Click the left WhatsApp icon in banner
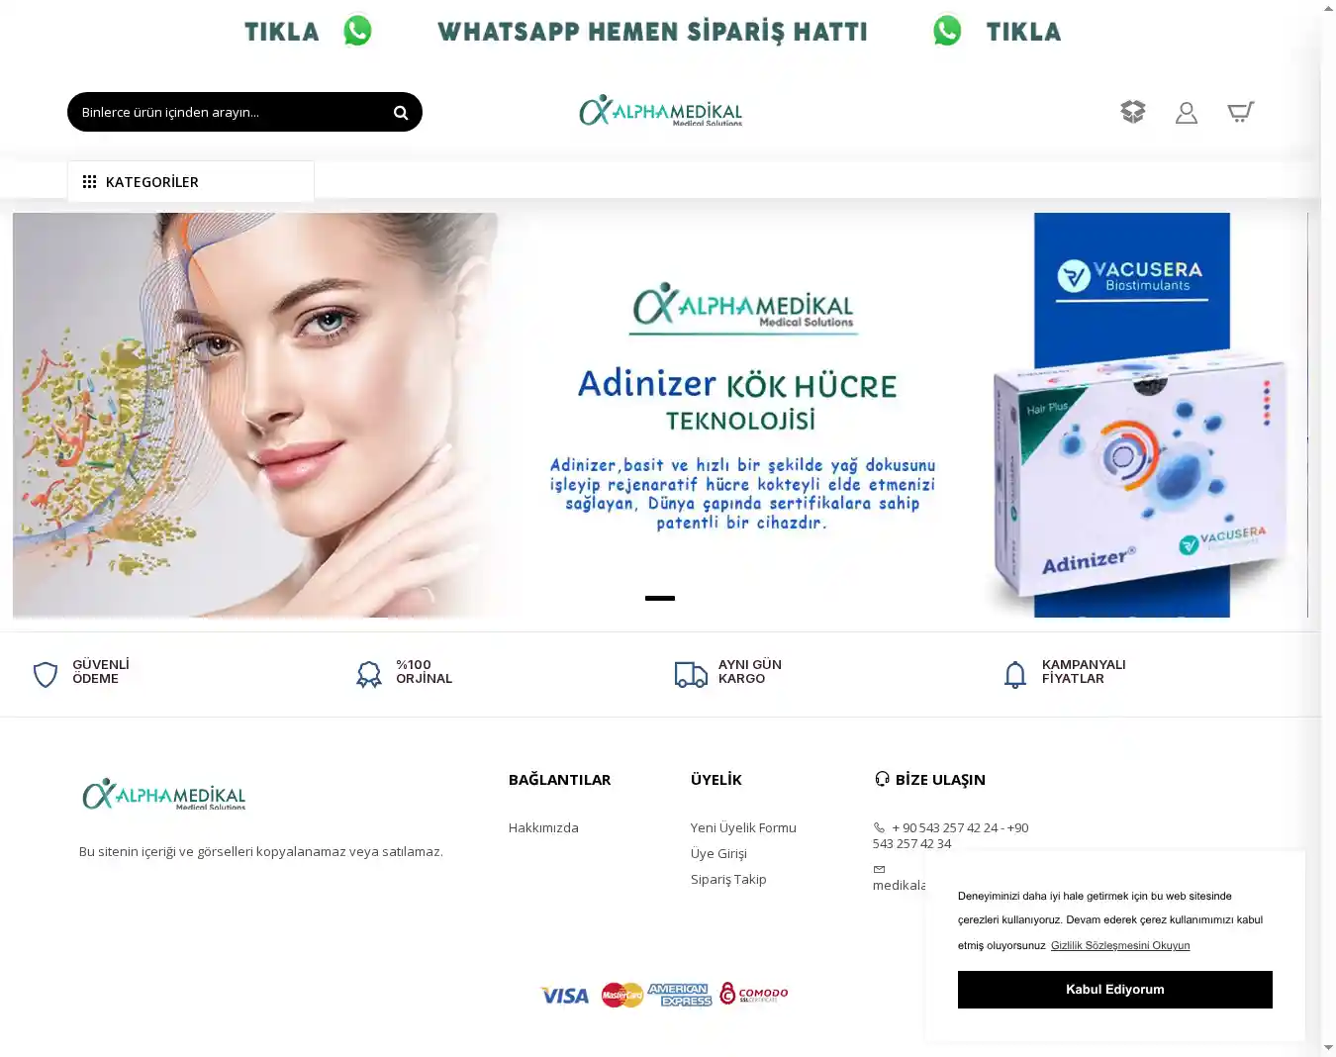The image size is (1336, 1057). 357,31
